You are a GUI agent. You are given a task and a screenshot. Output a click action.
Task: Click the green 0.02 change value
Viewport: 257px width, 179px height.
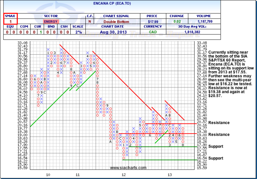point(177,21)
